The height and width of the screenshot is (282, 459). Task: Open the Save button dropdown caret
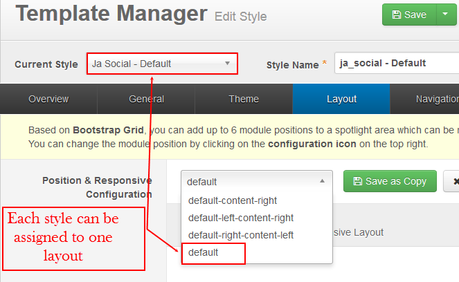coord(446,15)
